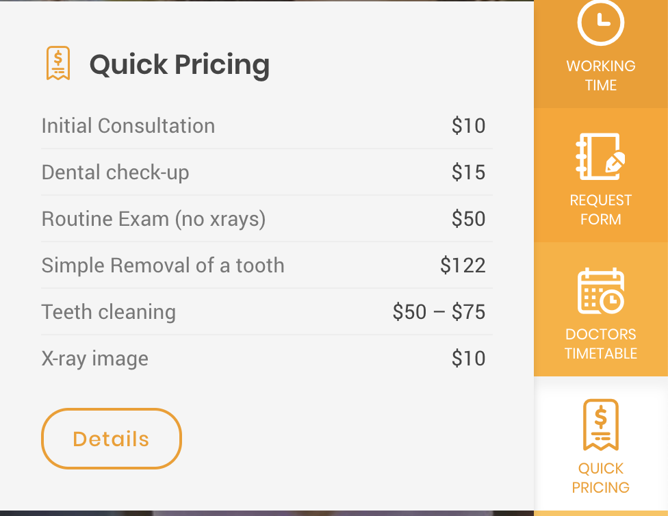
Task: Click the X-ray image row label
Action: (x=94, y=359)
